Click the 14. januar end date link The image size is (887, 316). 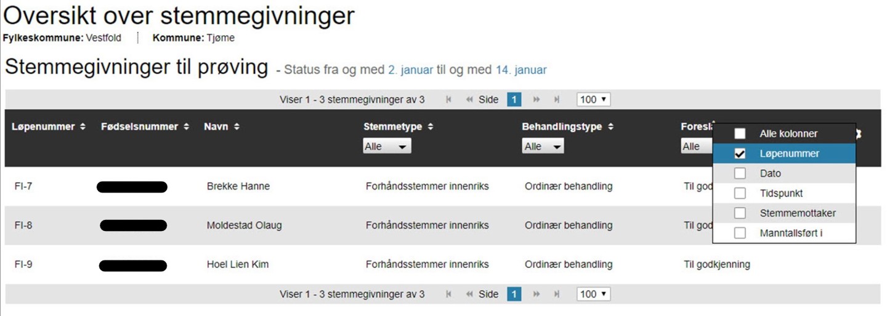pyautogui.click(x=520, y=70)
